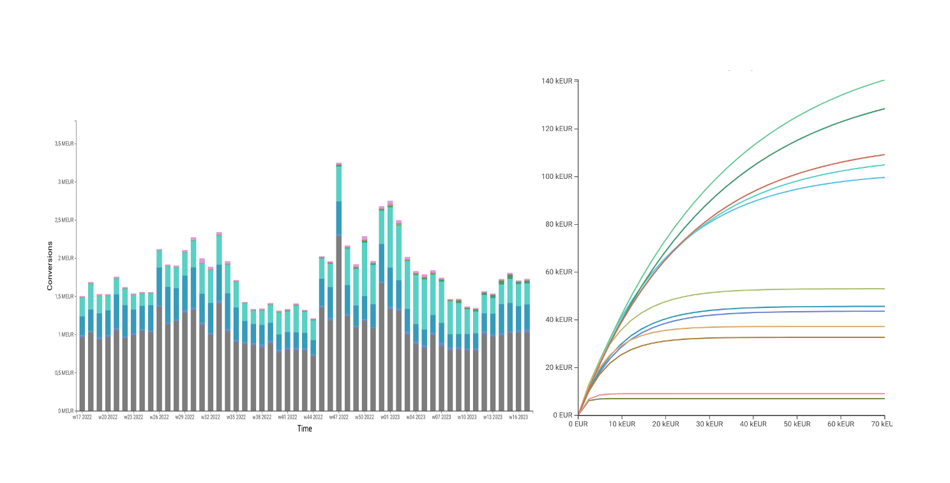Click the '0 EUR' x-axis origin label
The height and width of the screenshot is (483, 950).
(x=578, y=424)
